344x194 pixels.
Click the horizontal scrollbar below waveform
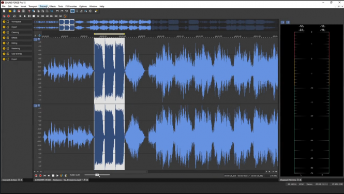point(95,172)
